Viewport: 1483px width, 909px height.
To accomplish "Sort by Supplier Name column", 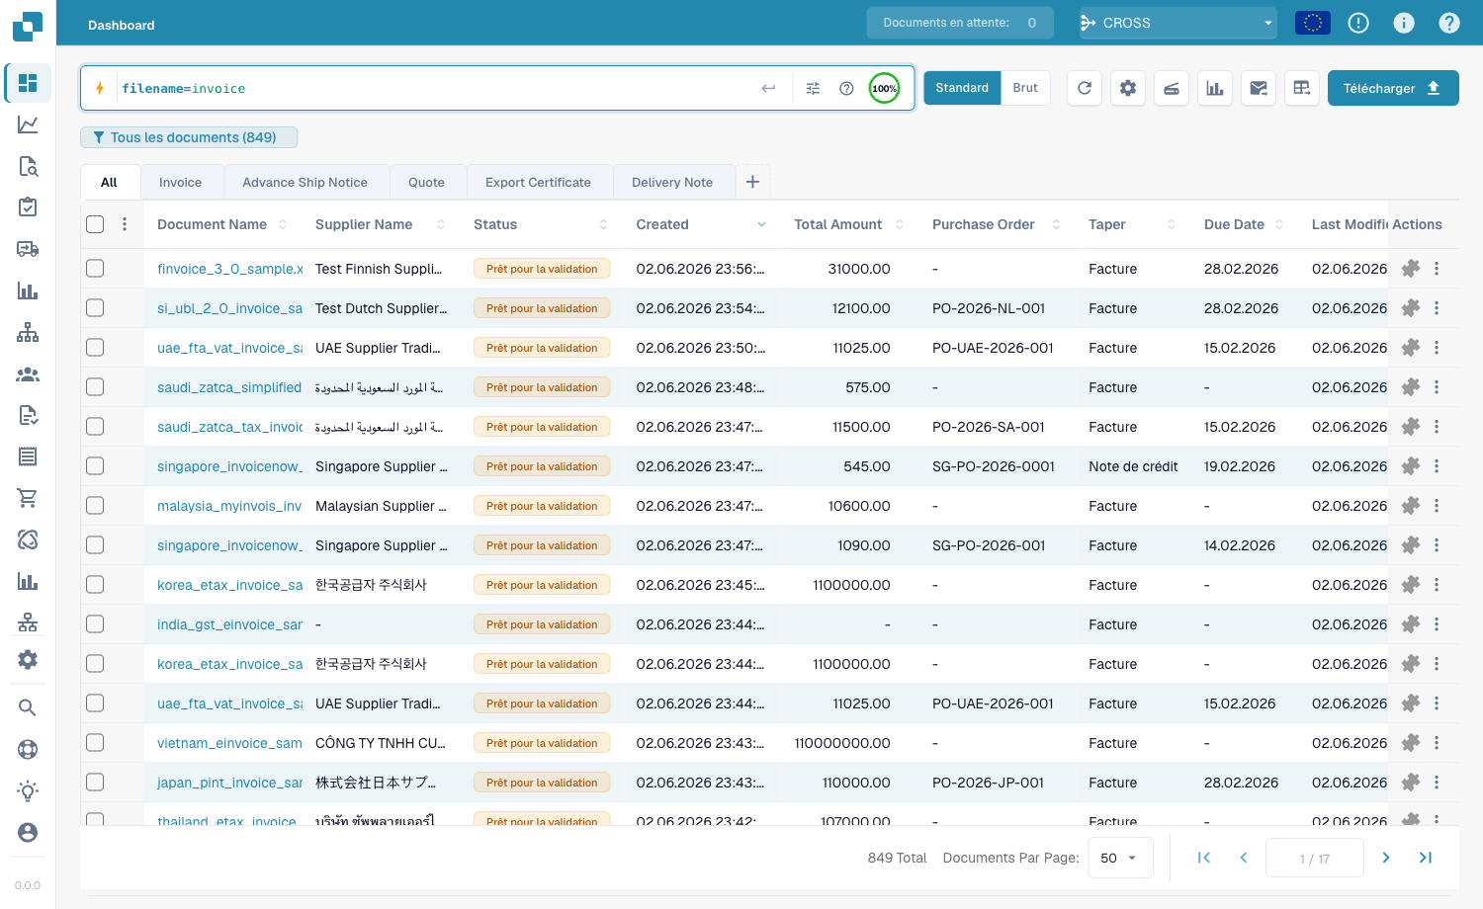I will [441, 224].
